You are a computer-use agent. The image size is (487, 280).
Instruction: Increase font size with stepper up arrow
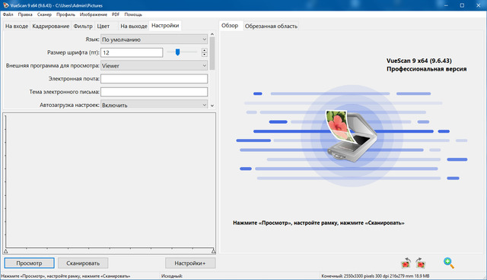(204, 50)
